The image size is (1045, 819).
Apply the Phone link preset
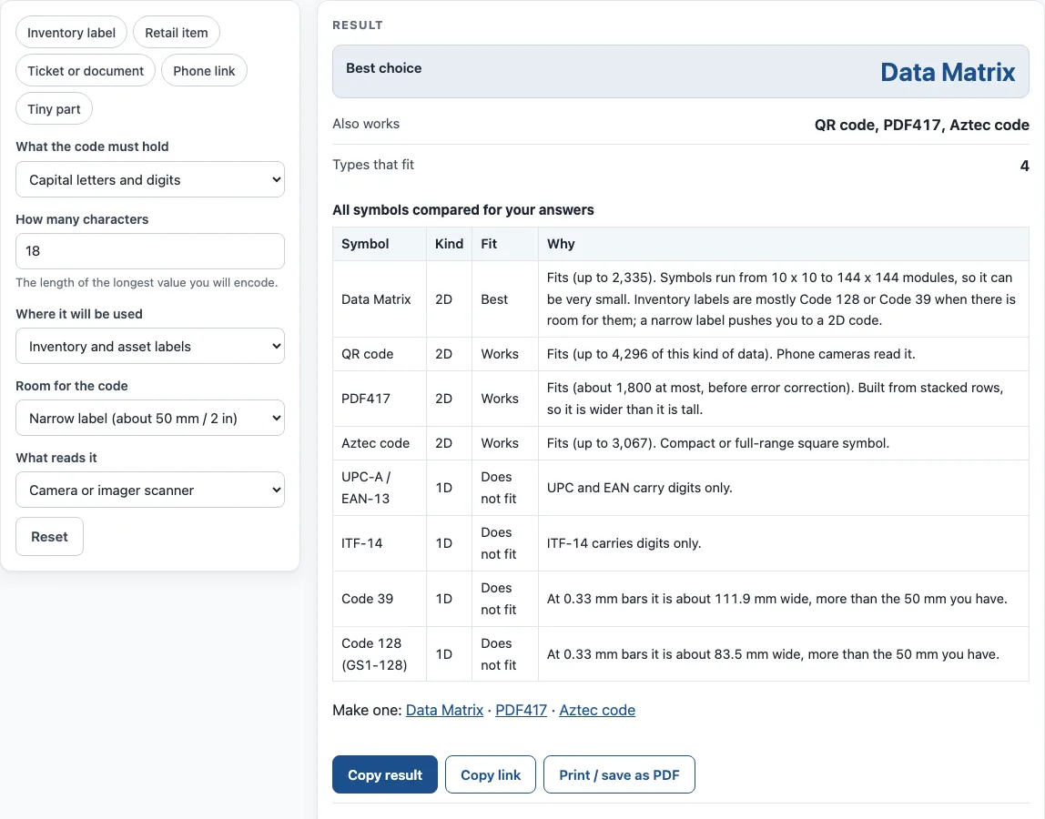[204, 71]
